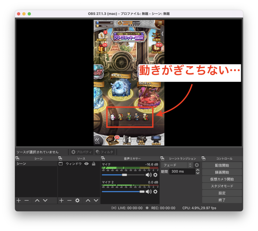Increase transition duration with up stepper
Image resolution: width=258 pixels, height=231 pixels.
click(x=198, y=170)
